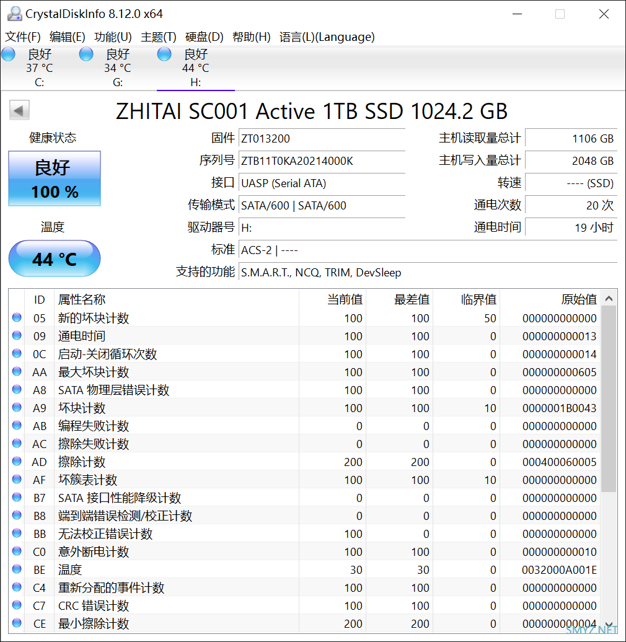Open the 硬盘(D) menu
The width and height of the screenshot is (626, 642).
click(x=205, y=37)
